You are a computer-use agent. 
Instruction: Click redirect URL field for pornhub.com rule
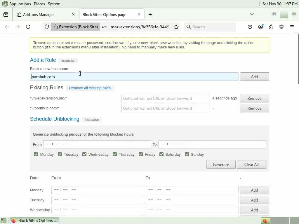[165, 108]
